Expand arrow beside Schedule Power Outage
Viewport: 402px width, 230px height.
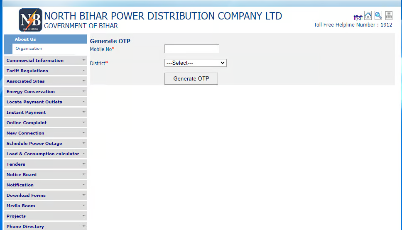83,143
